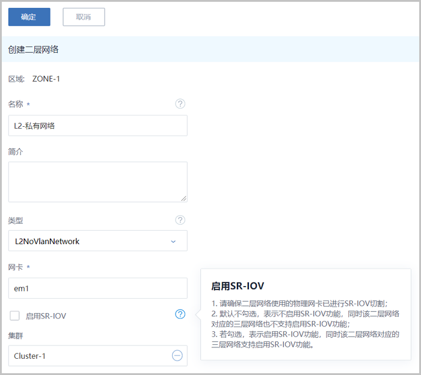Image resolution: width=421 pixels, height=375 pixels.
Task: Remove Cluster-1 using the minus icon
Action: 177,356
